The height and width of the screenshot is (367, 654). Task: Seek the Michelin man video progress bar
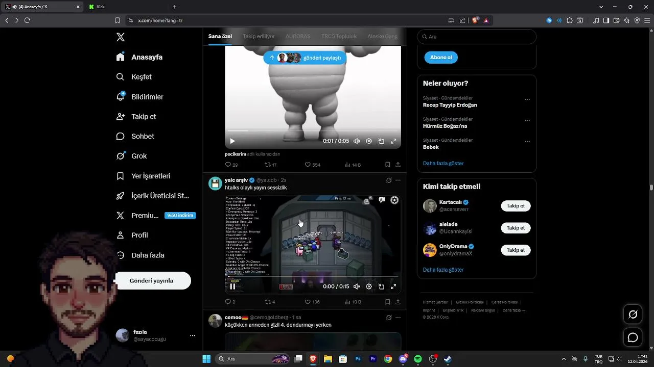[313, 131]
